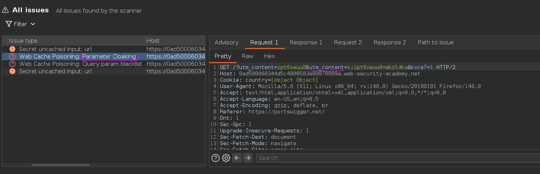Click the Filter label text
The width and height of the screenshot is (540, 174).
[21, 24]
